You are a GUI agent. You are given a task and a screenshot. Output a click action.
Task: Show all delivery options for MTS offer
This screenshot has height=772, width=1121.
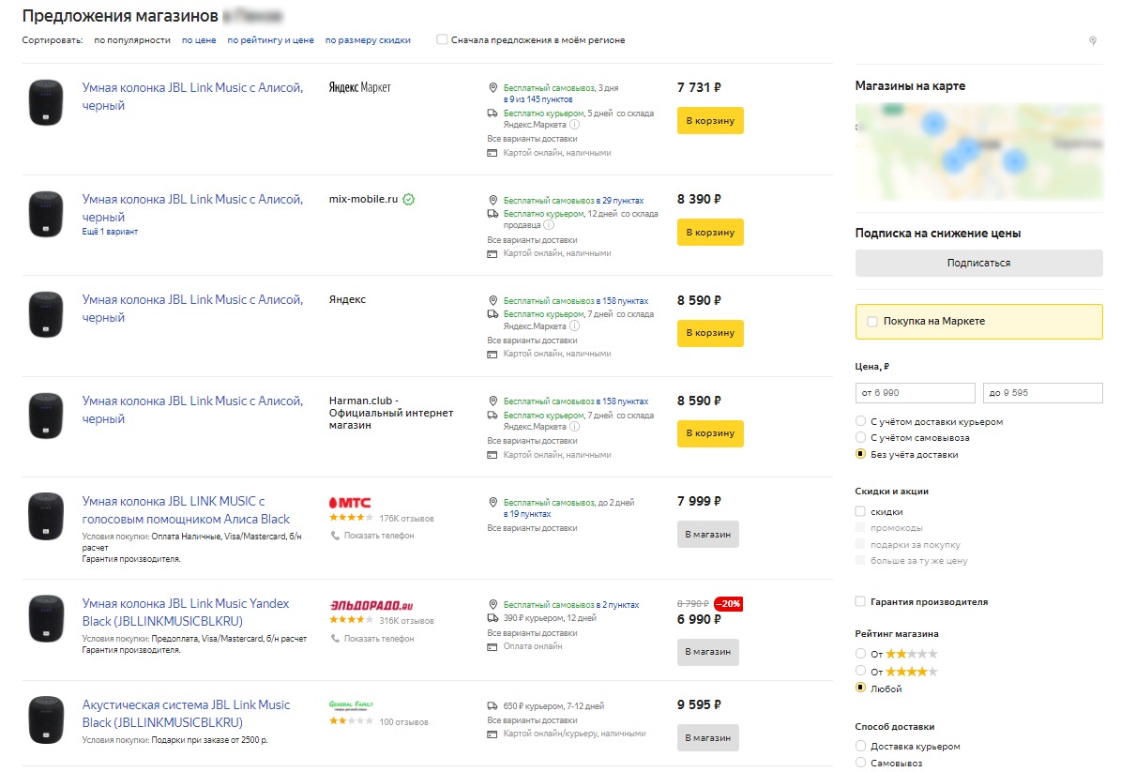[532, 528]
